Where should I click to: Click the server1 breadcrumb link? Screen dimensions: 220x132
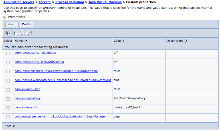click(45, 2)
